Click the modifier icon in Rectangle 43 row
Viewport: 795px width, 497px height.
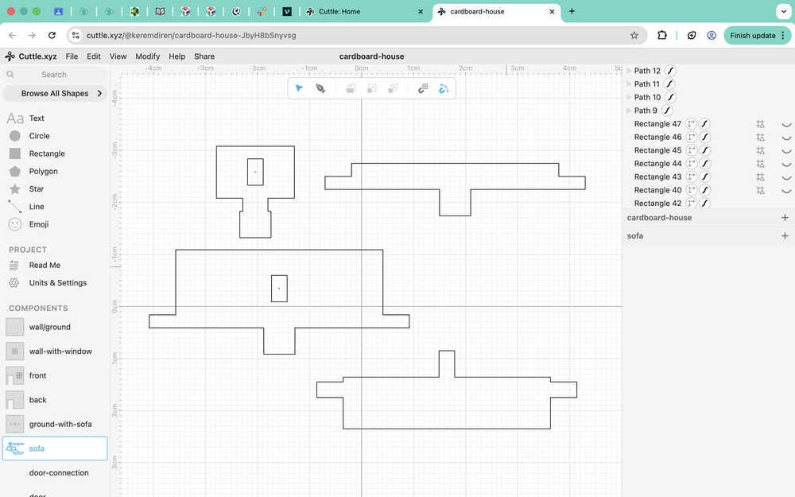pyautogui.click(x=760, y=177)
